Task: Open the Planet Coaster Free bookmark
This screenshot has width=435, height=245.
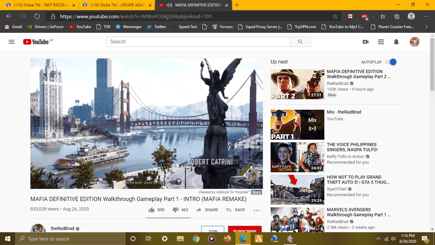Action: coord(392,27)
